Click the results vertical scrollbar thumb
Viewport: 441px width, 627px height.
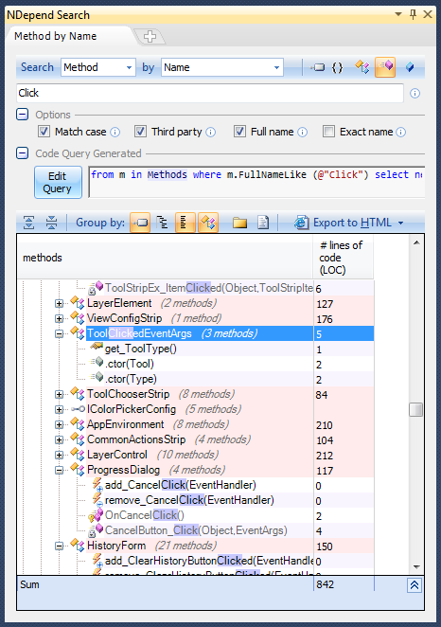(x=415, y=409)
